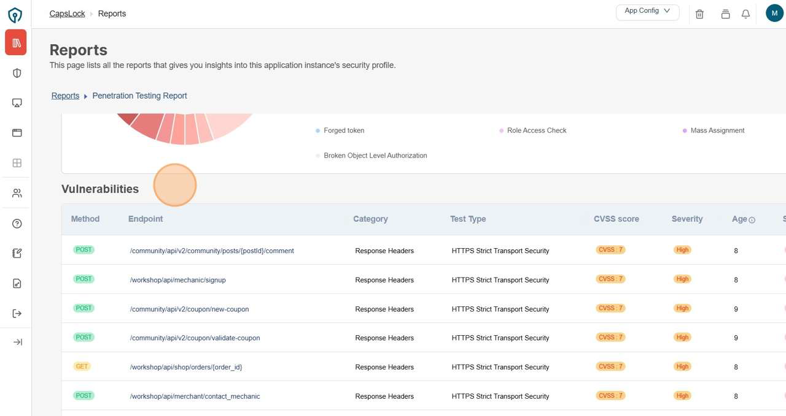The width and height of the screenshot is (786, 416).
Task: Click the CapsLock breadcrumb link
Action: 68,13
